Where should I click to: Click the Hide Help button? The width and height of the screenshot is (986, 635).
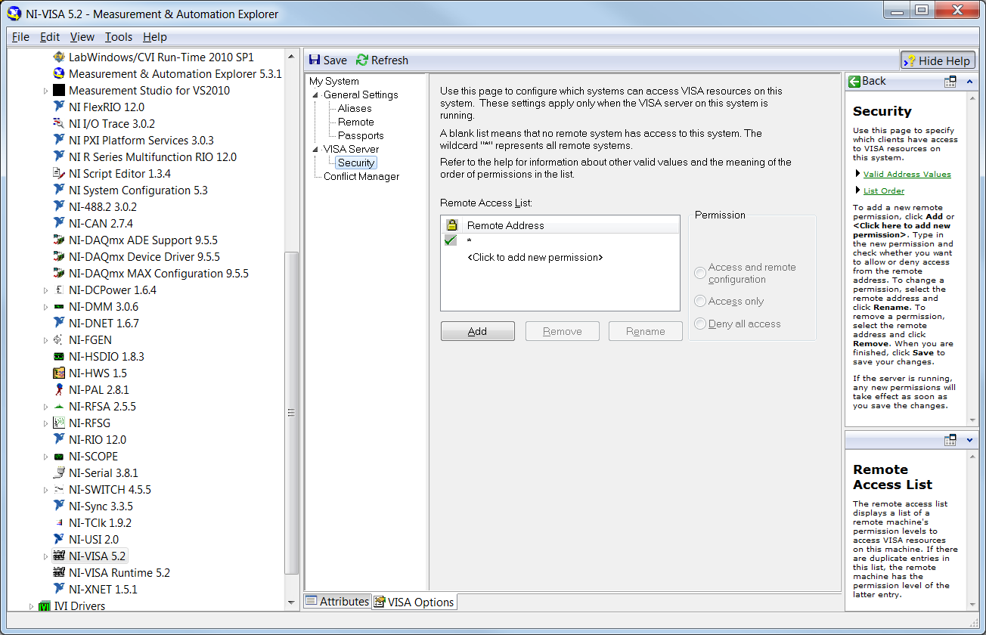(938, 60)
